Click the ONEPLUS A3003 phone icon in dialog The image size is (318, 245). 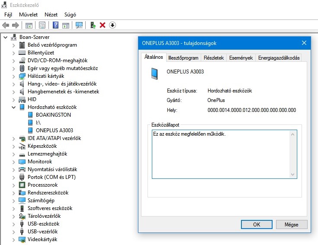(154, 73)
